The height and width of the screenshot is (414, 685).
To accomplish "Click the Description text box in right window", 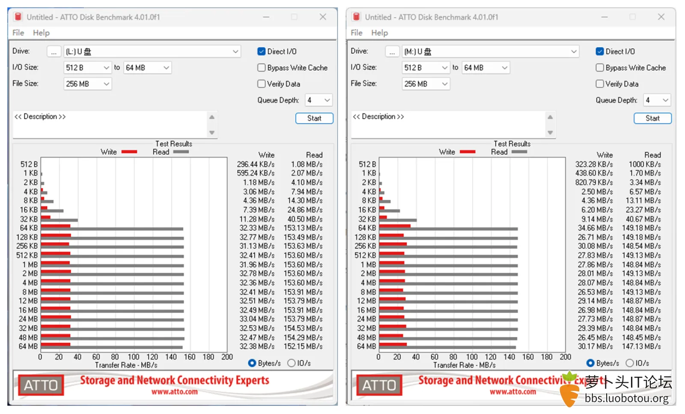I will (x=448, y=125).
